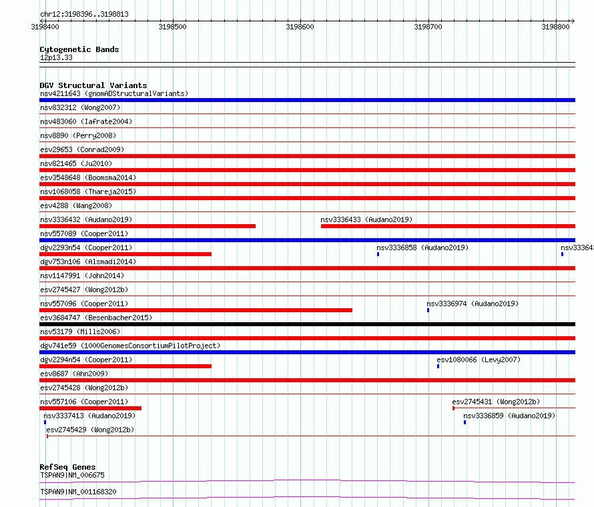Click the RefSeq Genes track heading

pyautogui.click(x=67, y=467)
